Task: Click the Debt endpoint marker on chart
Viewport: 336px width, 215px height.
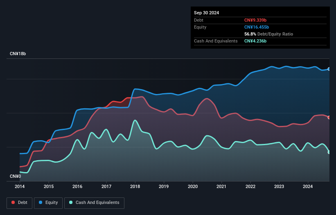Action: 329,117
